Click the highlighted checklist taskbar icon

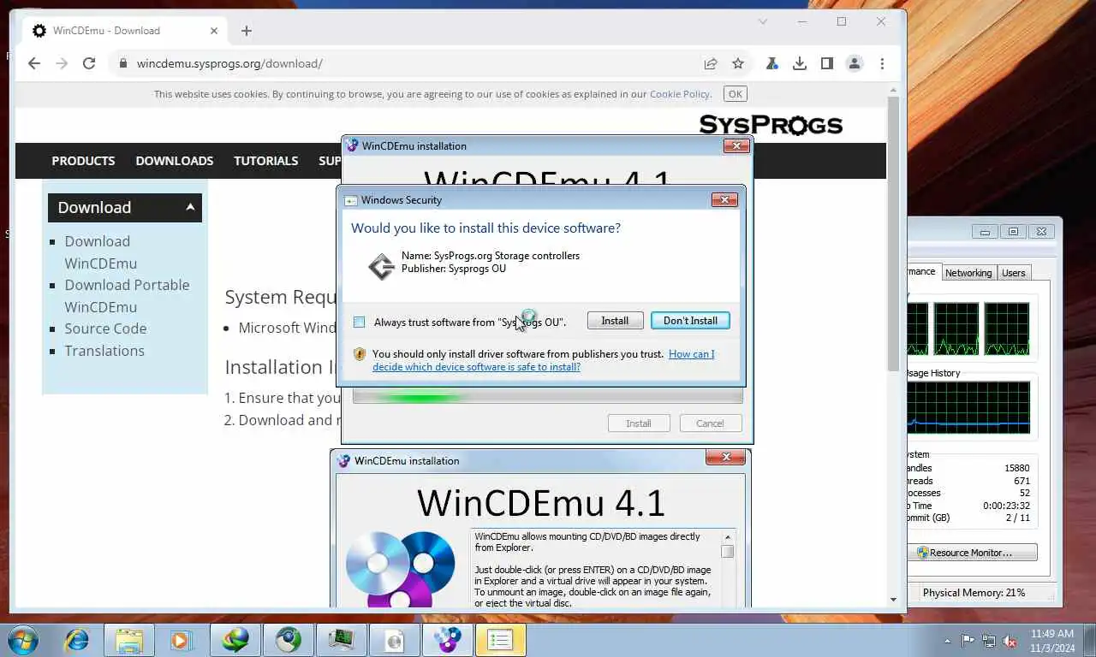click(x=500, y=640)
